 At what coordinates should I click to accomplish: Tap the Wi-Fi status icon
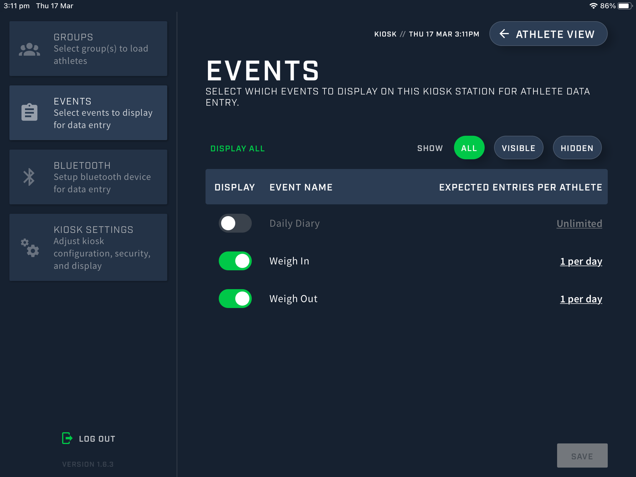[593, 6]
